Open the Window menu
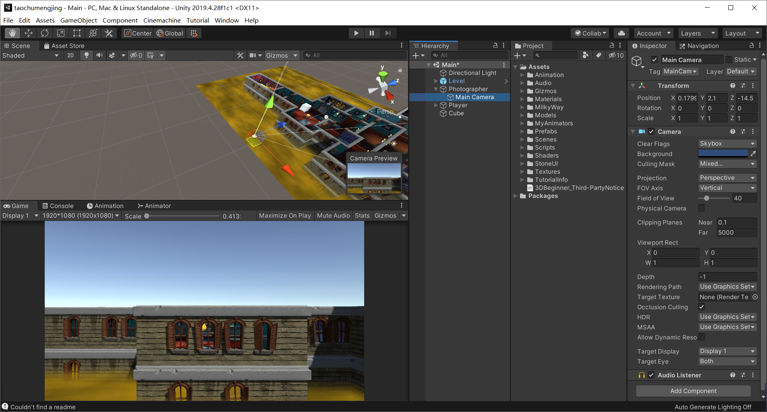This screenshot has width=767, height=412. pyautogui.click(x=226, y=20)
